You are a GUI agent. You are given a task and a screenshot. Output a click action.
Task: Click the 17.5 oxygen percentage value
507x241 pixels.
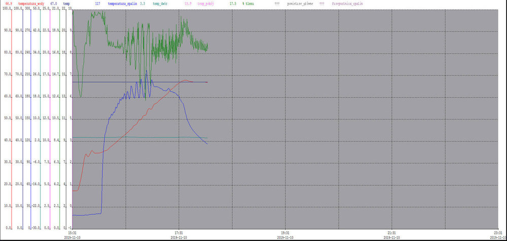[x=233, y=4]
